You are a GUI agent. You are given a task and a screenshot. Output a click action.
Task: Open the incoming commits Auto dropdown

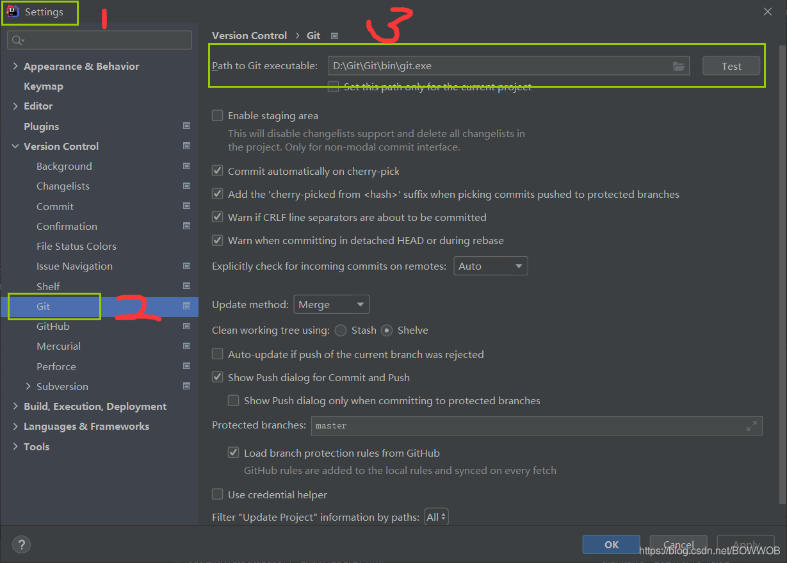491,266
